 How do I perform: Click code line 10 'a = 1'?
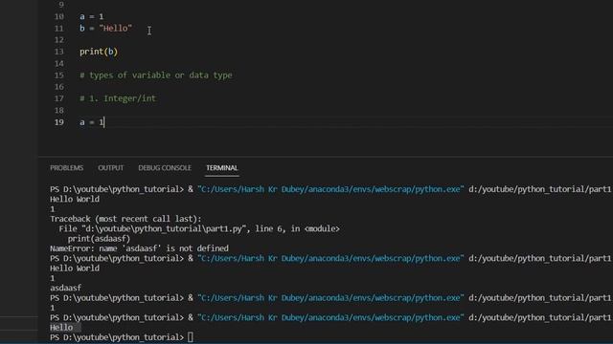(x=92, y=16)
